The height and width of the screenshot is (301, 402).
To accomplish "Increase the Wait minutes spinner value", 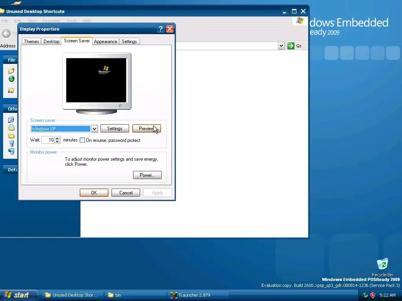I will 57,138.
